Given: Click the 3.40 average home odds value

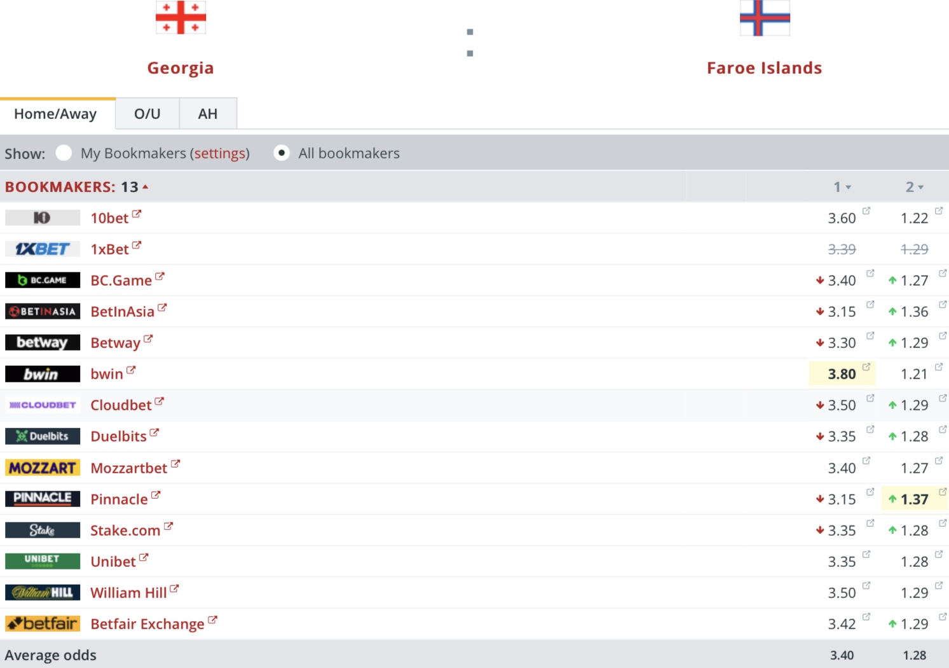Looking at the screenshot, I should (x=842, y=655).
